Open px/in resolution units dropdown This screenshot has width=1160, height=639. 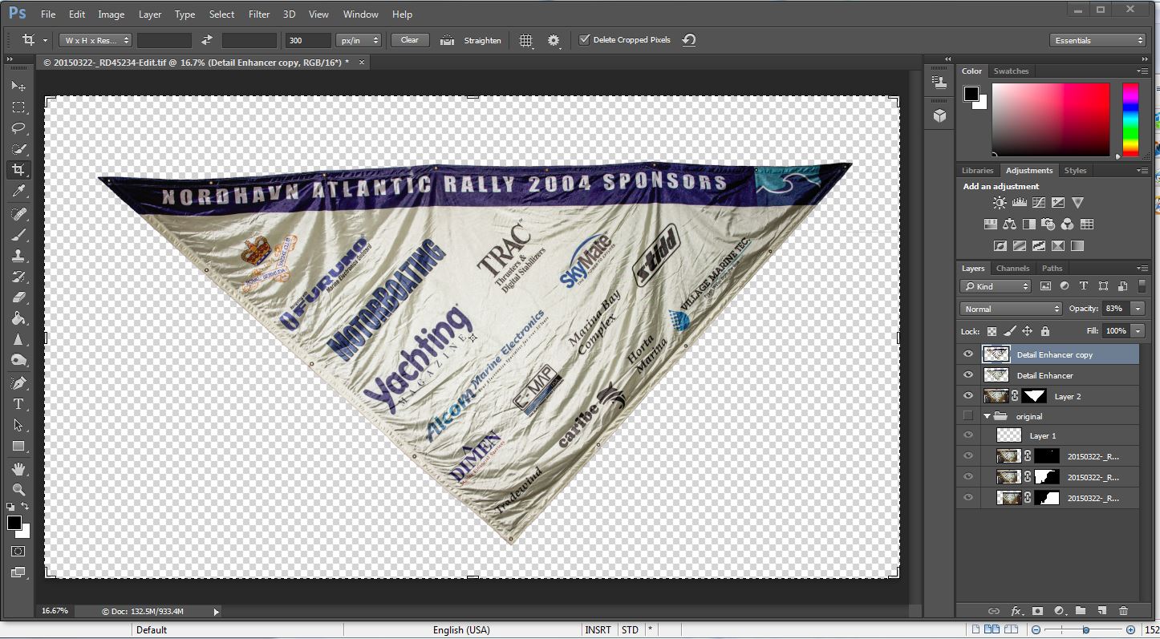[358, 40]
